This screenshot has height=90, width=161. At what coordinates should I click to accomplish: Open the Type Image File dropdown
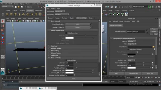[132, 44]
